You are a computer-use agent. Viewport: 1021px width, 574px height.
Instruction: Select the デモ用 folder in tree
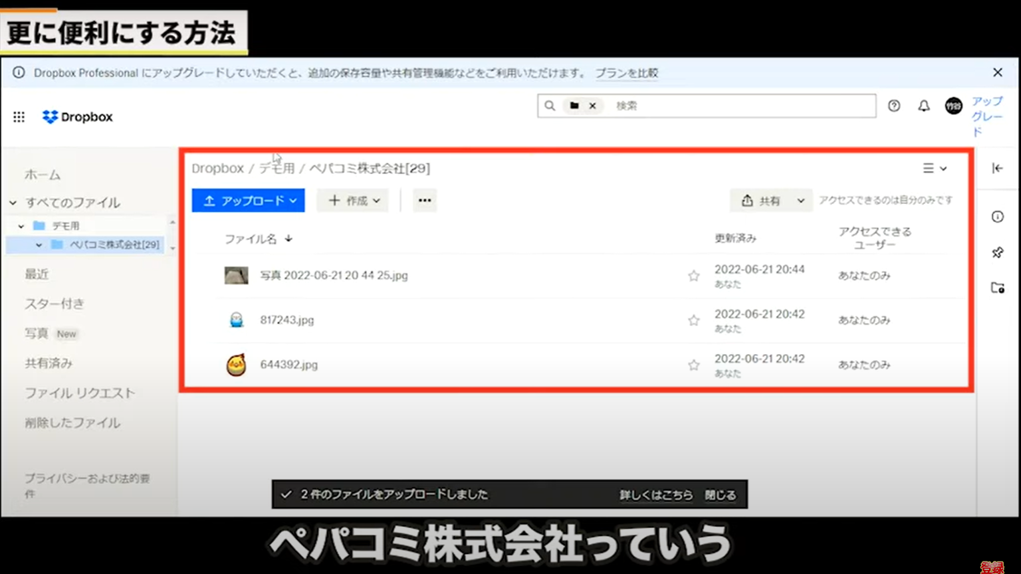(x=65, y=226)
